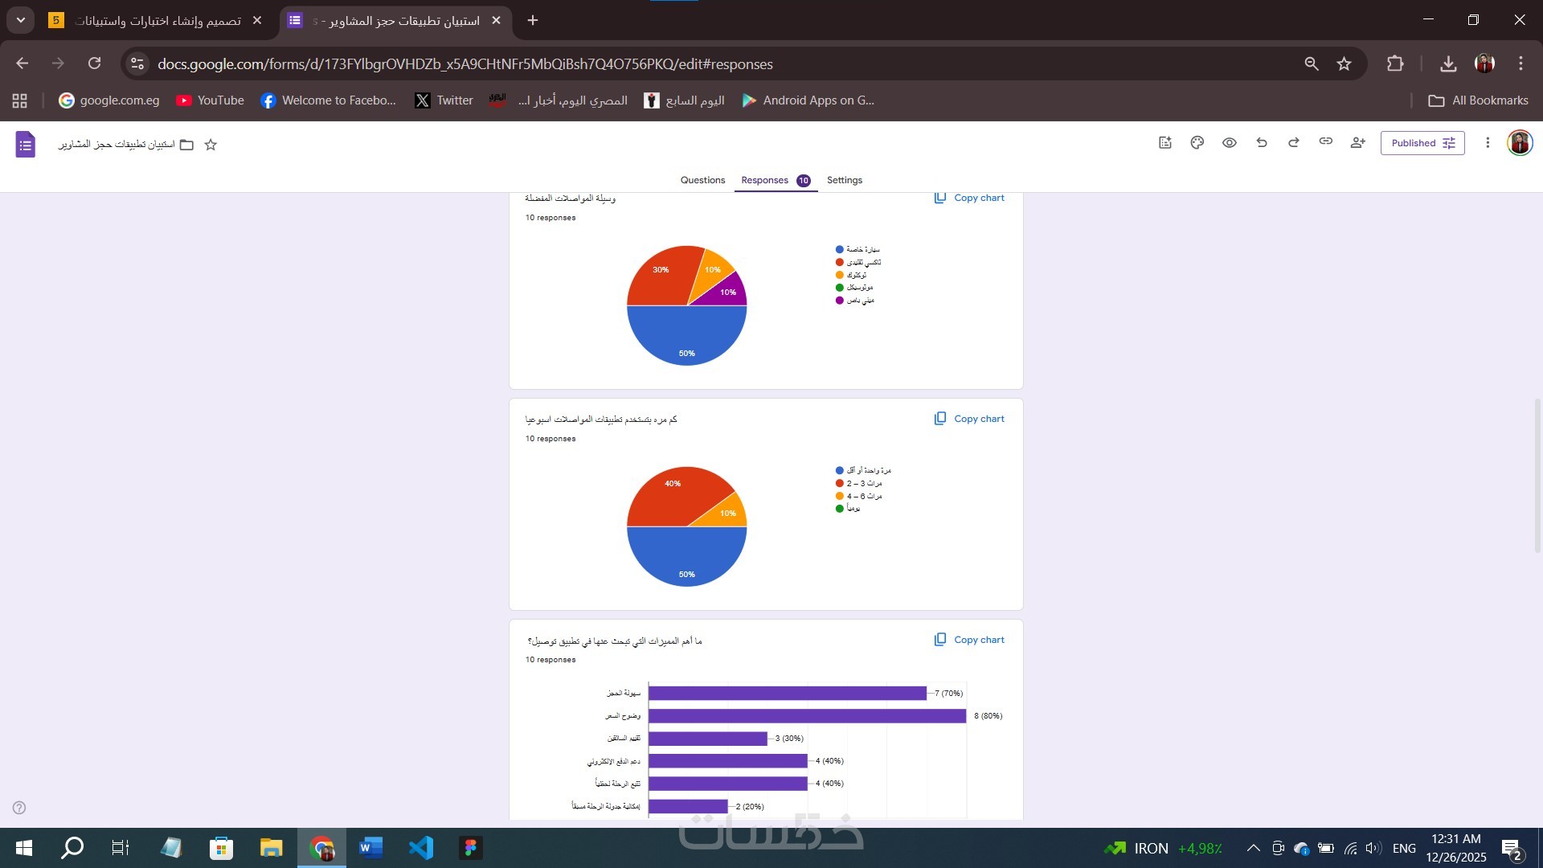Expand the browser tab search dropdown
Image resolution: width=1543 pixels, height=868 pixels.
(21, 20)
